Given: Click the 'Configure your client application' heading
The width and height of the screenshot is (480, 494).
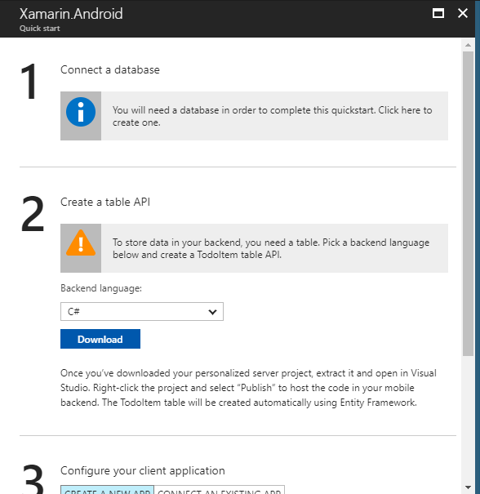Looking at the screenshot, I should (x=143, y=470).
